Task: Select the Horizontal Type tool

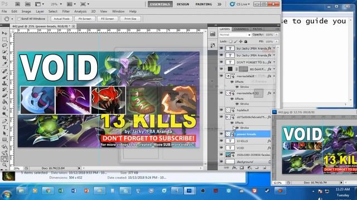Action: point(4,127)
